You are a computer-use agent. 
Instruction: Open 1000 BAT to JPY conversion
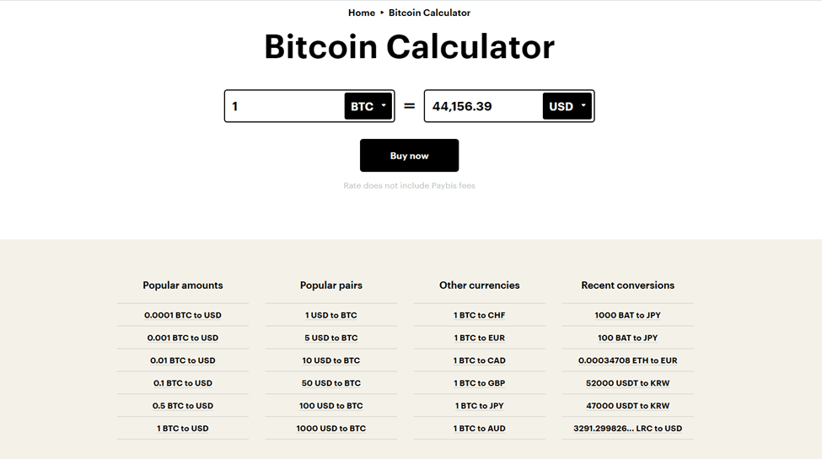point(628,315)
